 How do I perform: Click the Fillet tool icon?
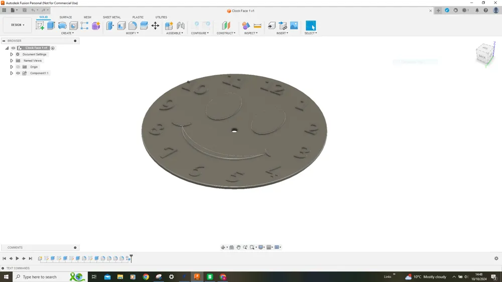click(x=133, y=26)
